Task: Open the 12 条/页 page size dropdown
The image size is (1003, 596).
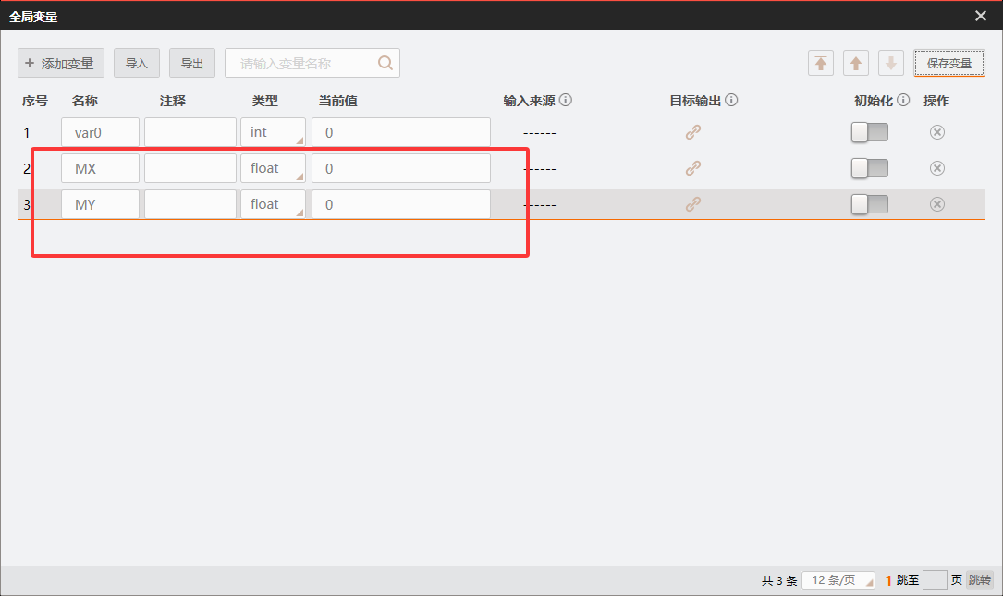Action: point(838,580)
